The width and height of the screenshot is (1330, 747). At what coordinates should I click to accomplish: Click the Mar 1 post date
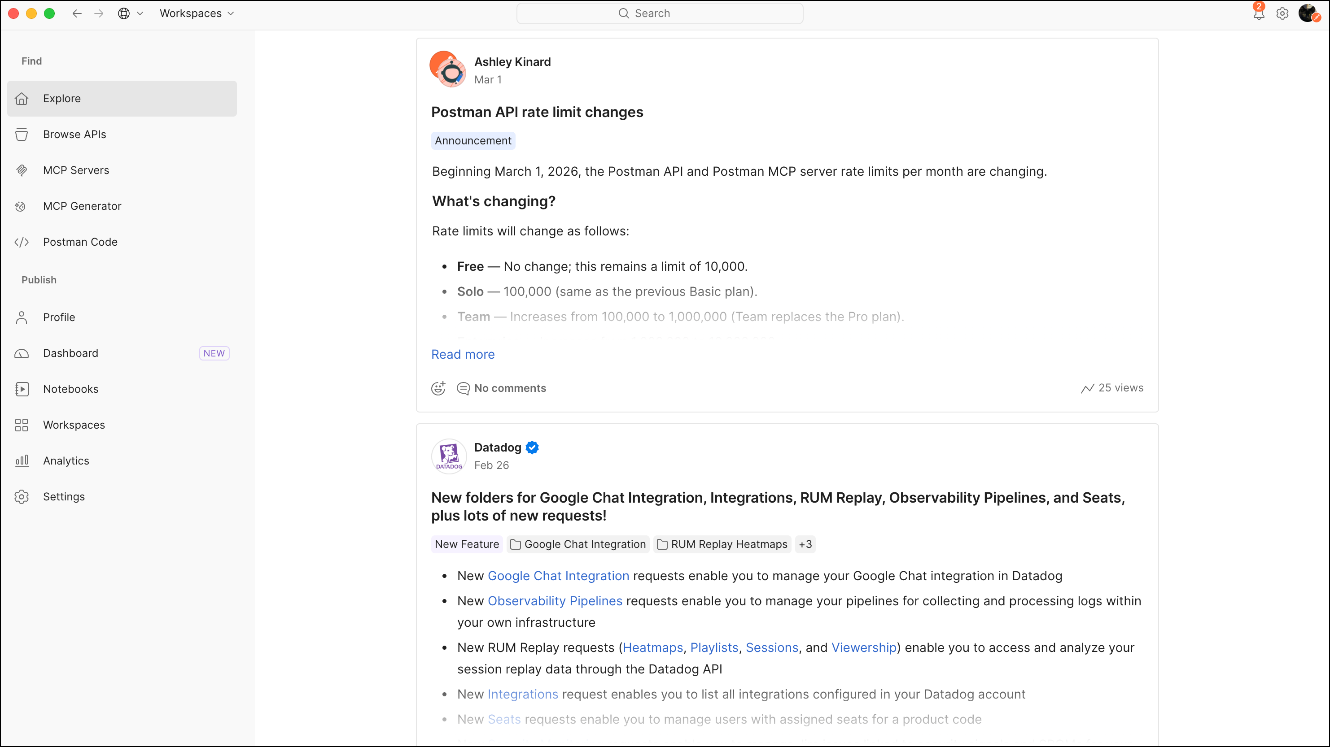[x=488, y=80]
